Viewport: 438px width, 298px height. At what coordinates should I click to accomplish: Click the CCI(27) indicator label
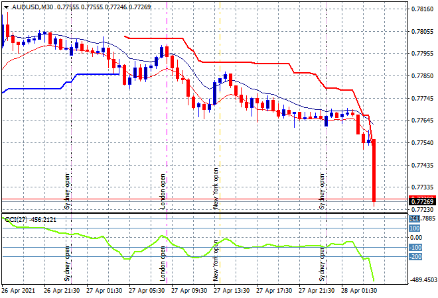click(x=18, y=219)
